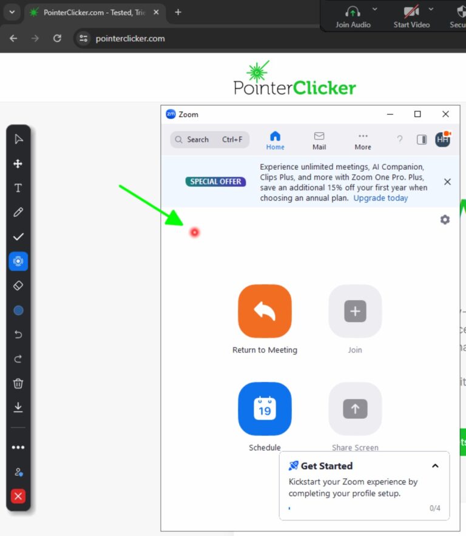Open the HH profile avatar
This screenshot has height=536, width=466.
pyautogui.click(x=443, y=139)
